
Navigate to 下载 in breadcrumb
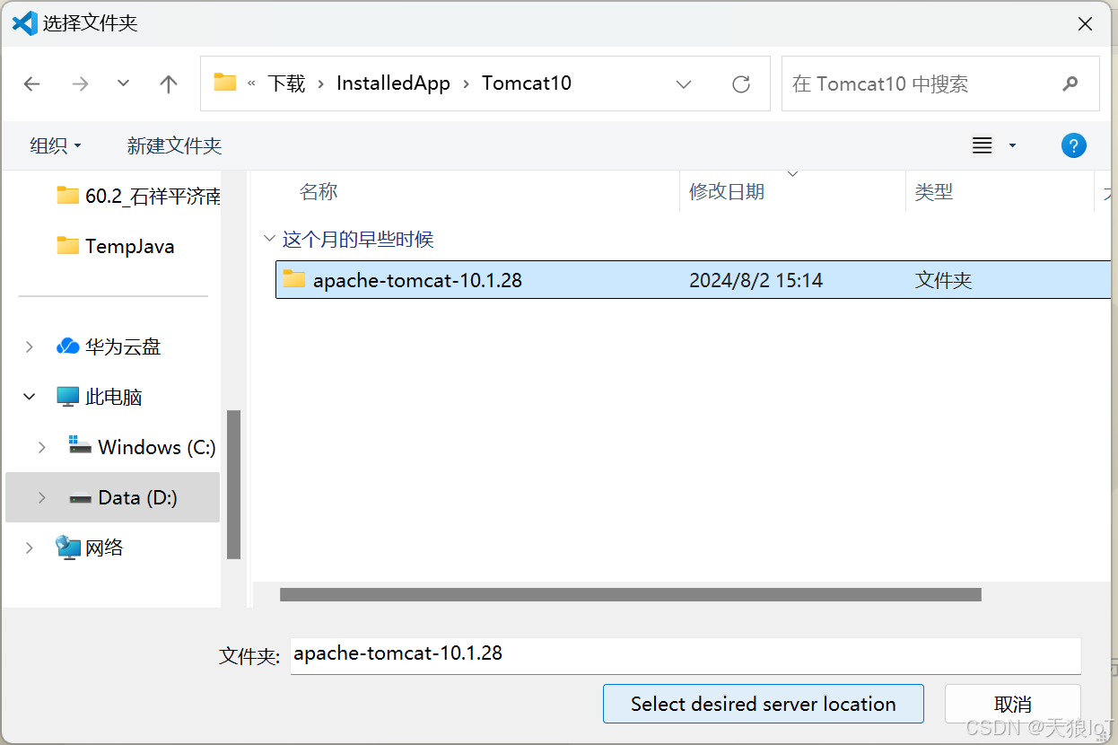pyautogui.click(x=287, y=83)
